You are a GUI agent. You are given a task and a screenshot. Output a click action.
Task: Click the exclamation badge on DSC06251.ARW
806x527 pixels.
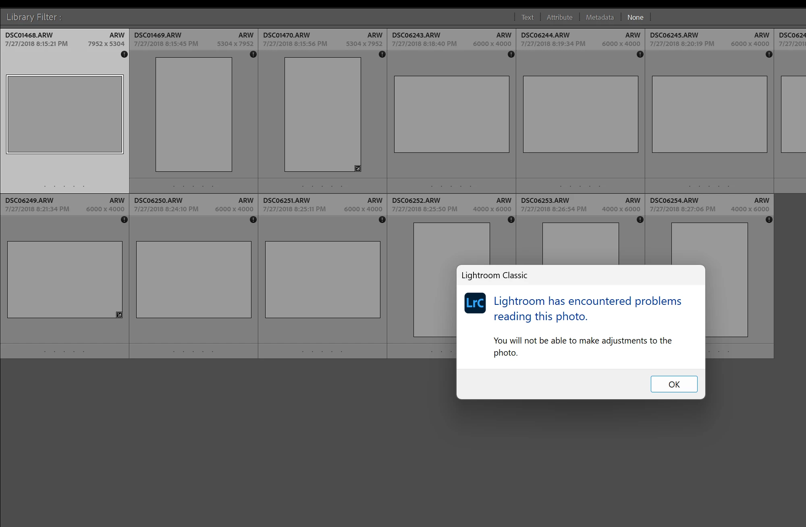pos(382,220)
